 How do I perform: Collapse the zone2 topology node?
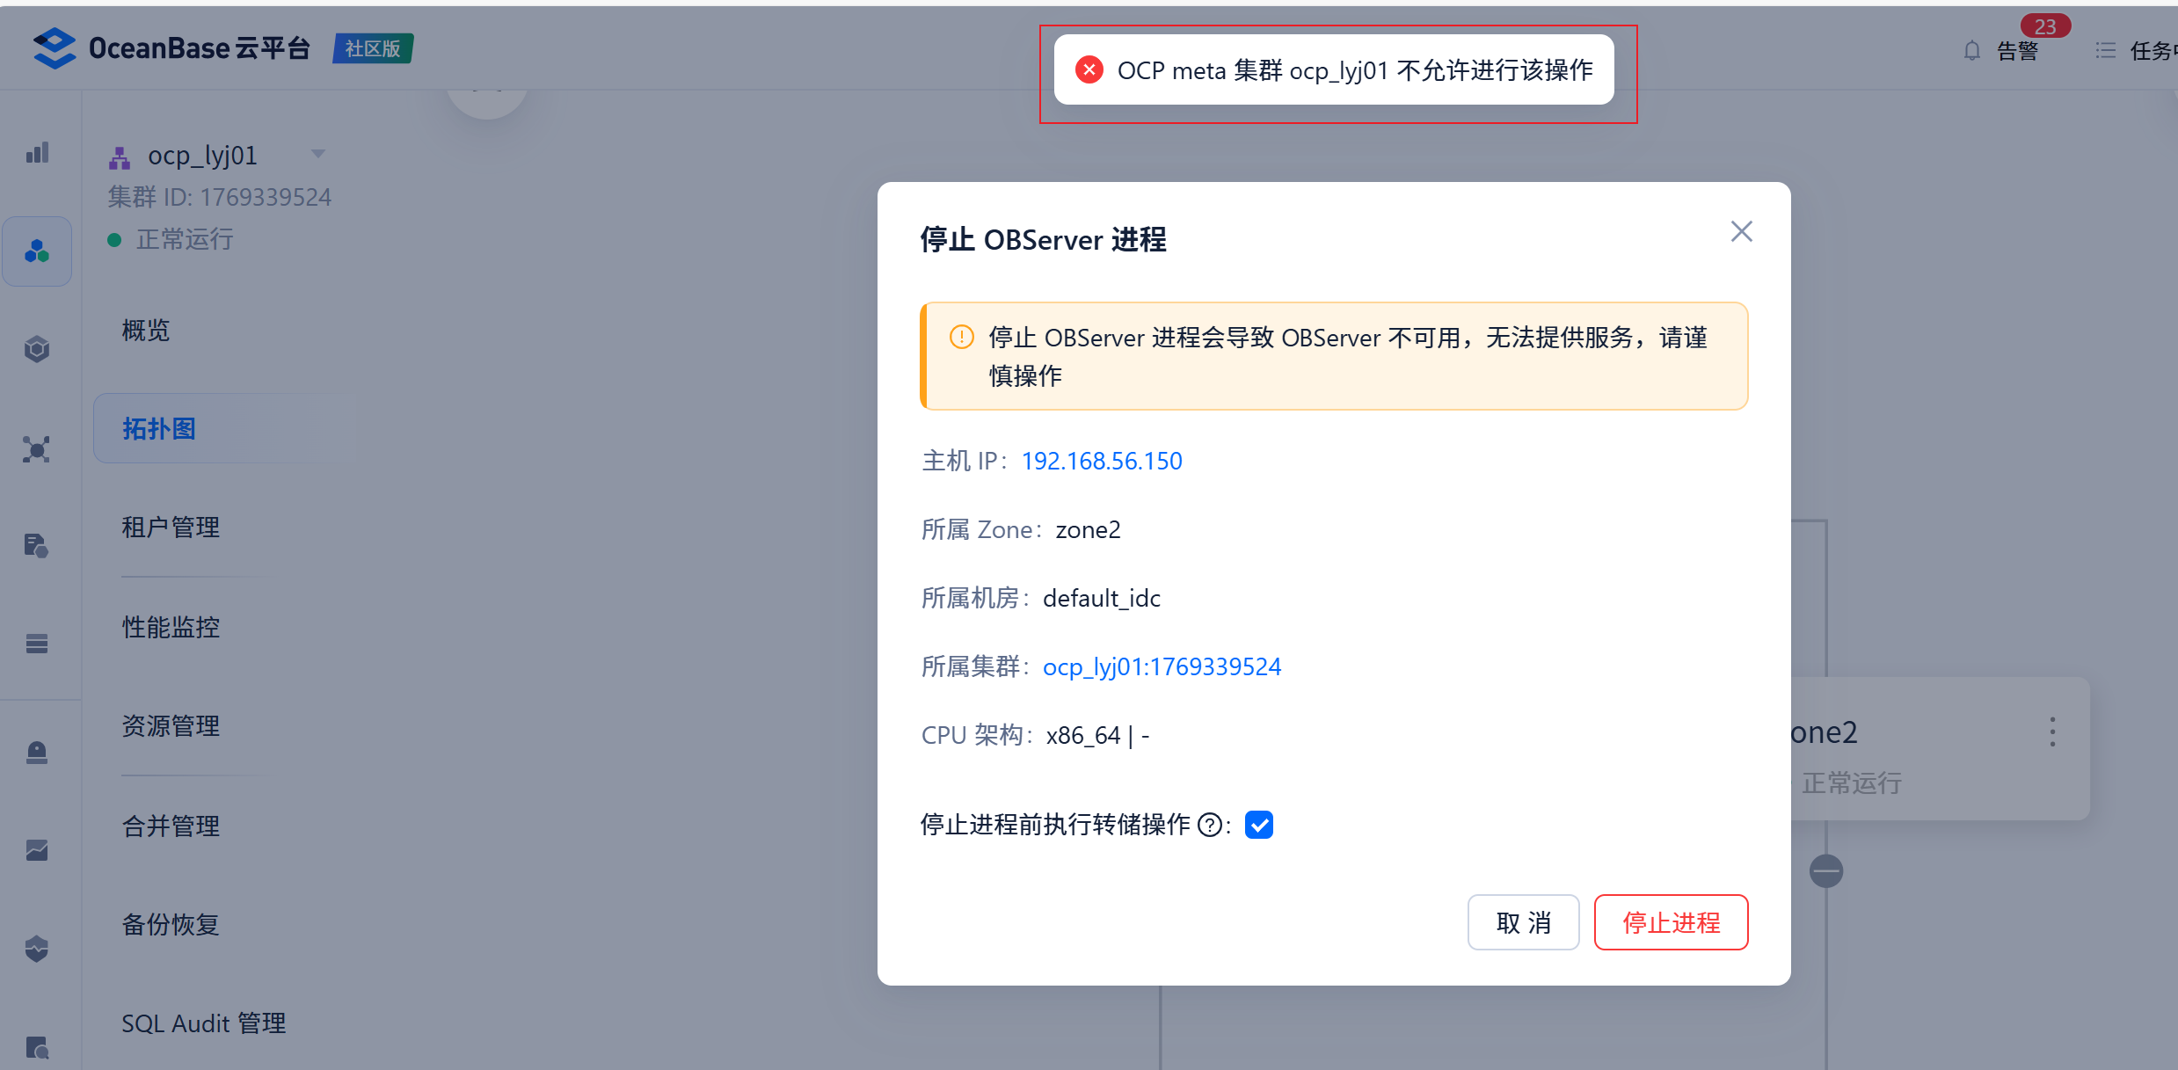pos(1826,871)
